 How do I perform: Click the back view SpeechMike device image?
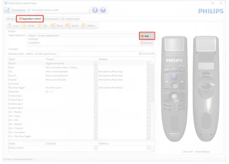coord(206,89)
